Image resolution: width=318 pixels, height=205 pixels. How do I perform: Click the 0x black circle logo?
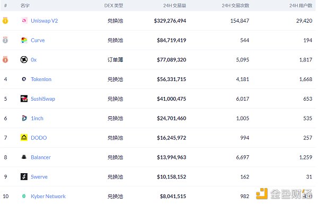(24, 60)
